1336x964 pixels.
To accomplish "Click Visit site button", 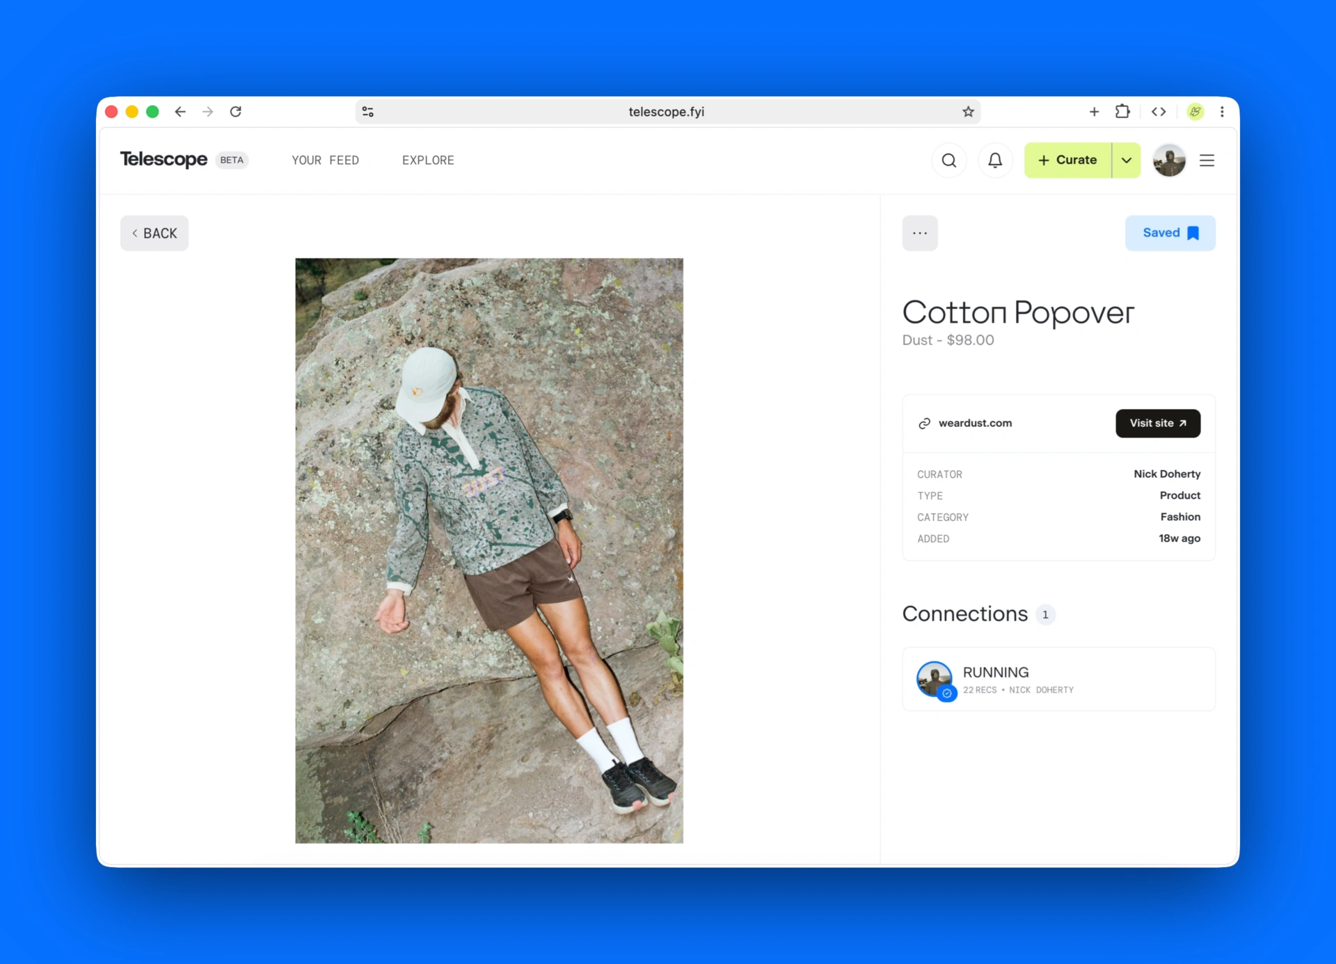I will 1158,424.
